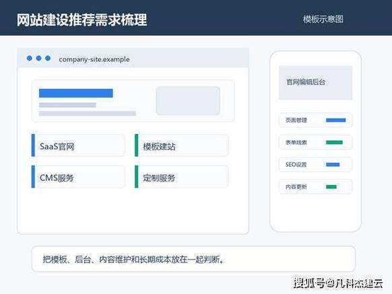Image resolution: width=392 pixels, height=294 pixels.
Task: Click the 模板示意图 label in header
Action: click(323, 20)
